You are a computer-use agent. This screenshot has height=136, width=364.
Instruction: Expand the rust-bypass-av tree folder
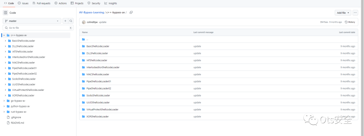click(4, 112)
